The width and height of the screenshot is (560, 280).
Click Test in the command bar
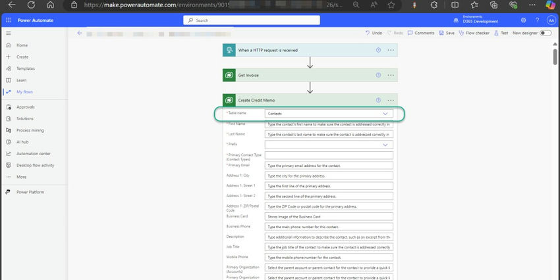[501, 33]
